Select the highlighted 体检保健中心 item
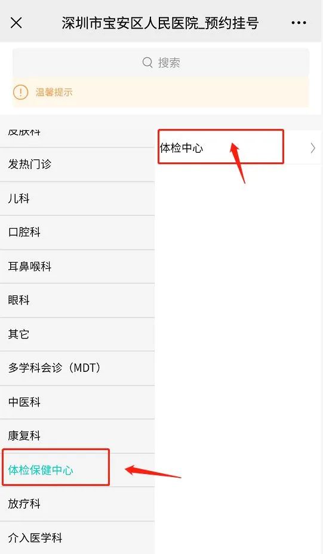 click(77, 470)
